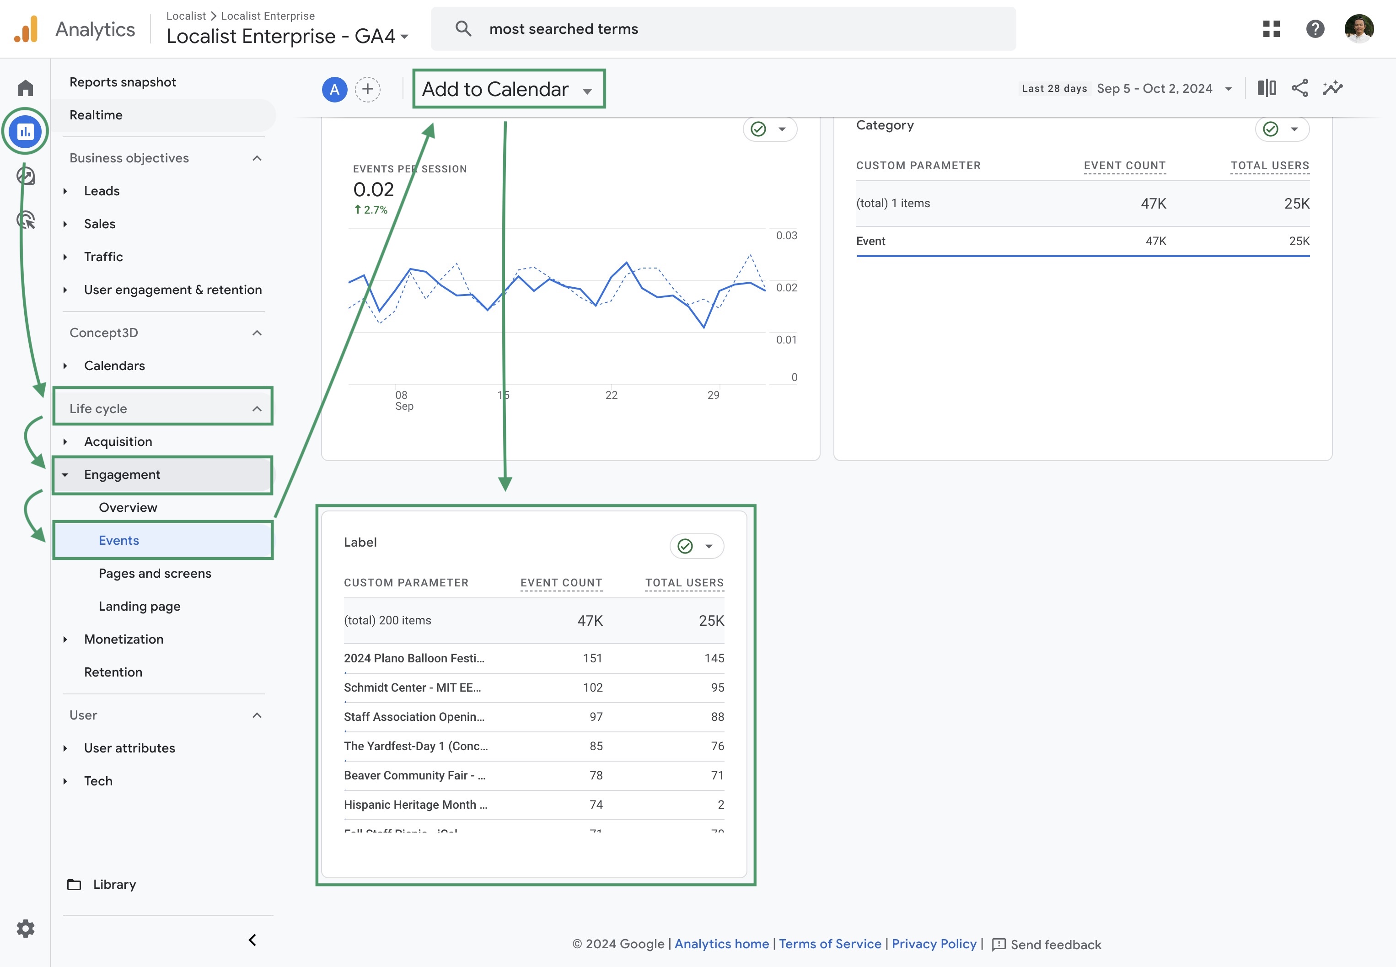
Task: Open the Google apps grid icon
Action: (1271, 28)
